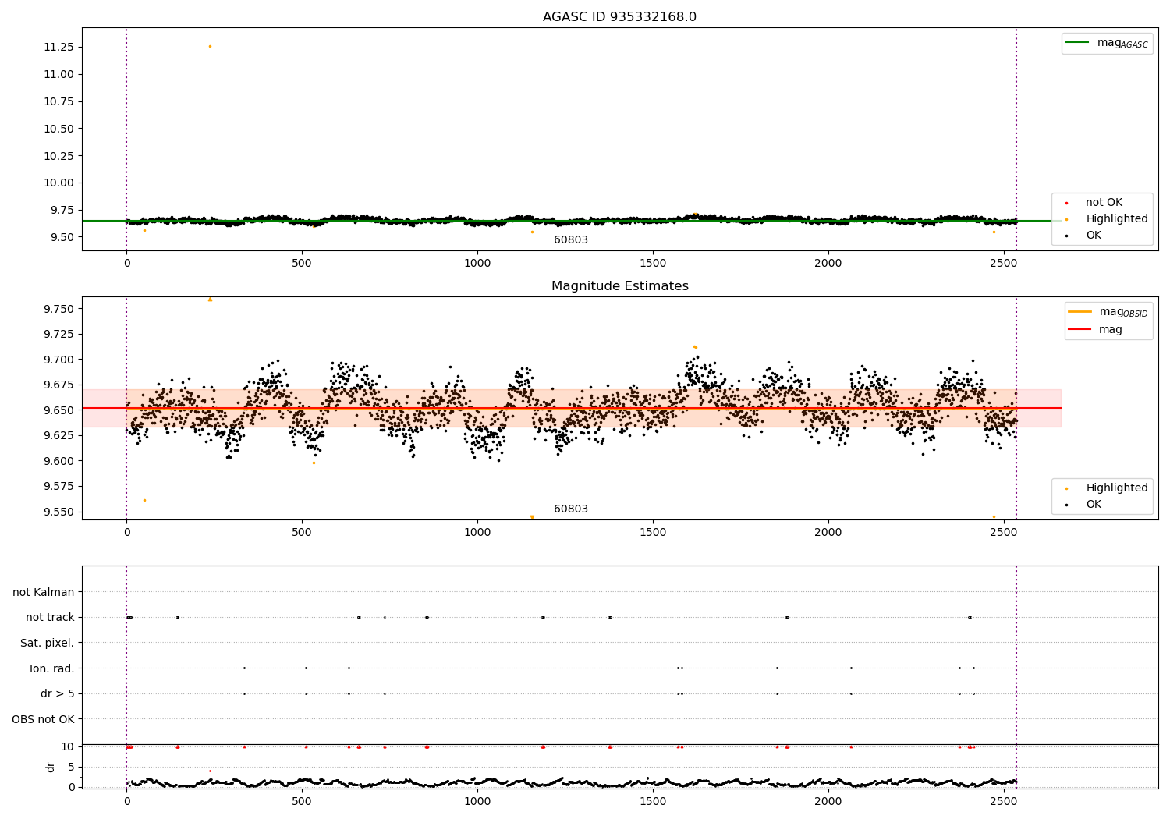Click the 9.50 y-axis tick label
Image resolution: width=1170 pixels, height=819 pixels.
62,237
